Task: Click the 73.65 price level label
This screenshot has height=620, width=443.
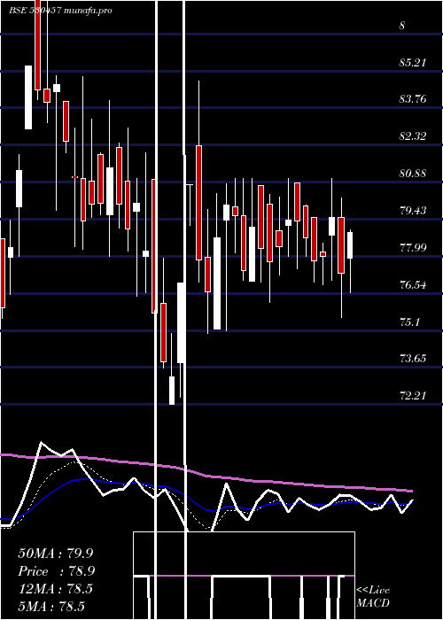Action: click(413, 359)
